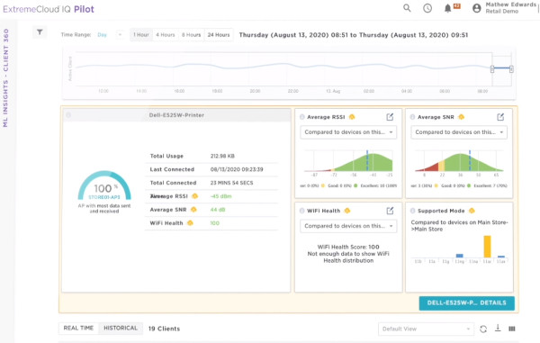Download the clients list
540x343 pixels.
click(x=498, y=329)
